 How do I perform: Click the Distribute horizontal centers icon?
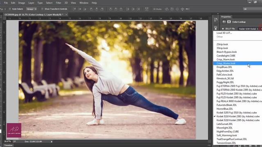pyautogui.click(x=133, y=9)
